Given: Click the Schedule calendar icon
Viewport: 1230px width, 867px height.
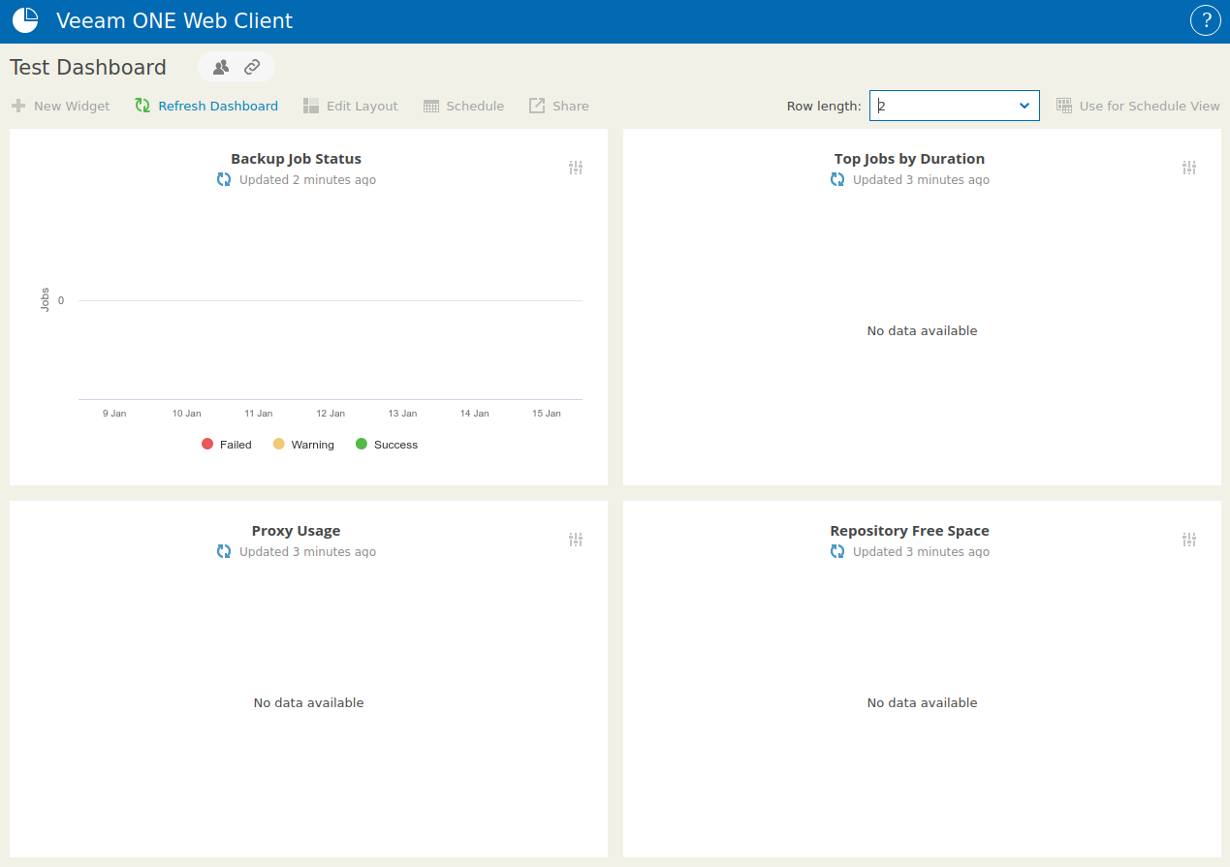Looking at the screenshot, I should click(431, 106).
